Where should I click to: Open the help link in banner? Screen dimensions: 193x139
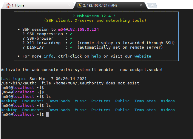coord(96,56)
